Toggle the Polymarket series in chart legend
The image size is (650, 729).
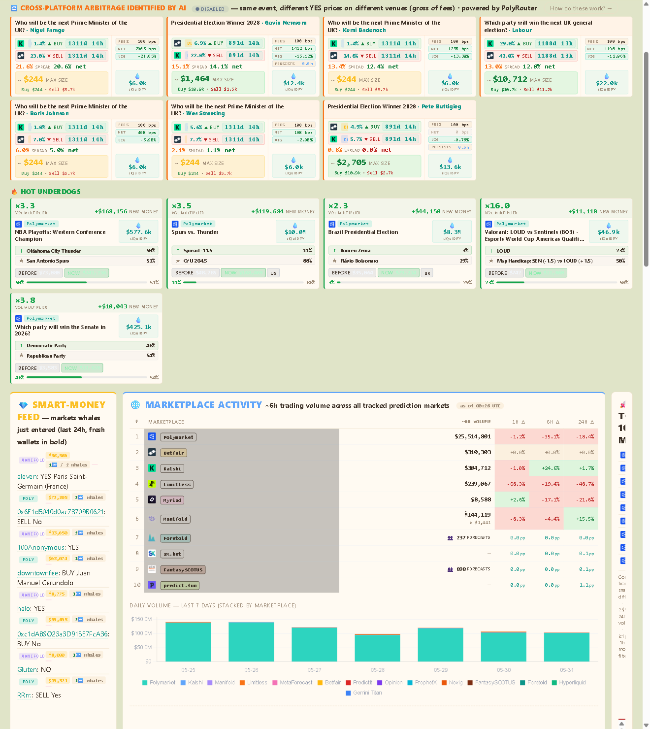159,683
